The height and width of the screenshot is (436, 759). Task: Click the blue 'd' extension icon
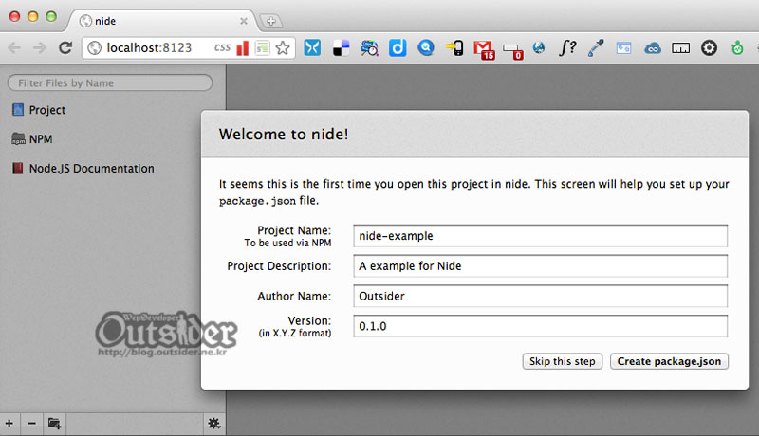(398, 47)
